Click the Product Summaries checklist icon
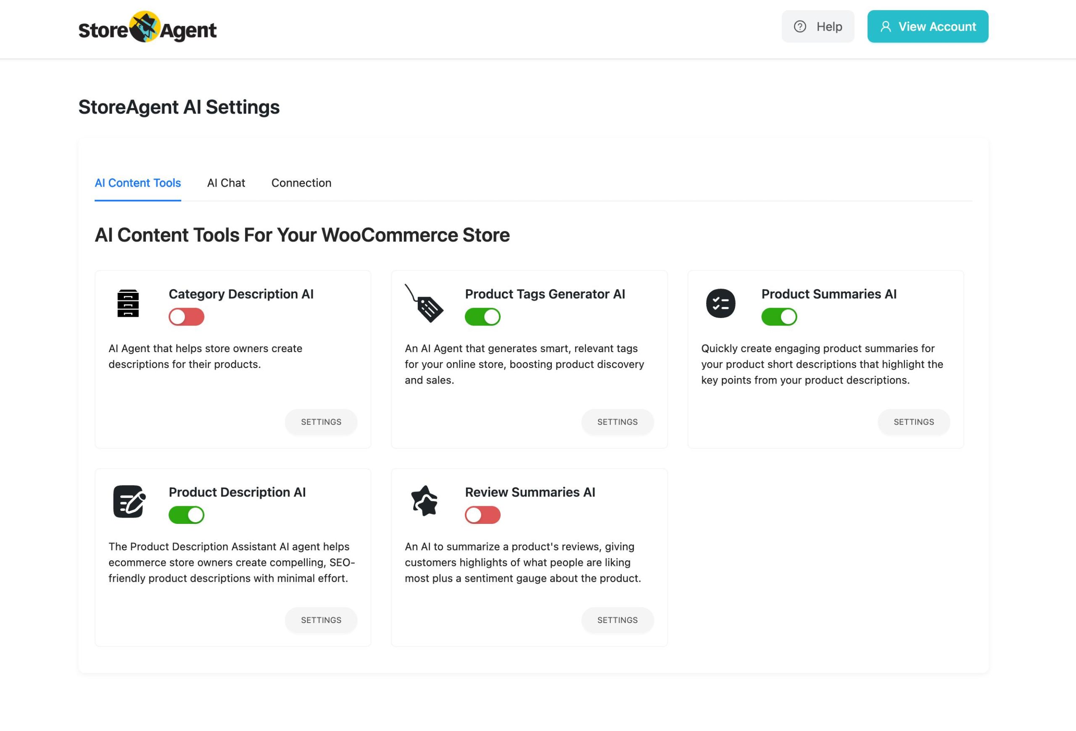 point(720,303)
